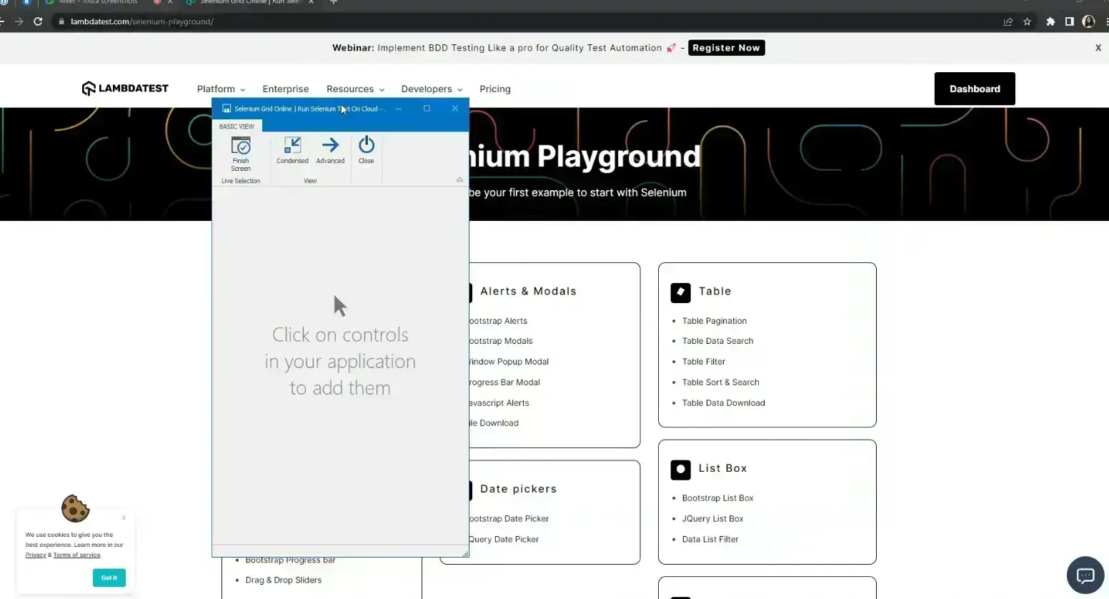Open the Enterprise menu item
This screenshot has height=599, width=1109.
click(x=285, y=89)
